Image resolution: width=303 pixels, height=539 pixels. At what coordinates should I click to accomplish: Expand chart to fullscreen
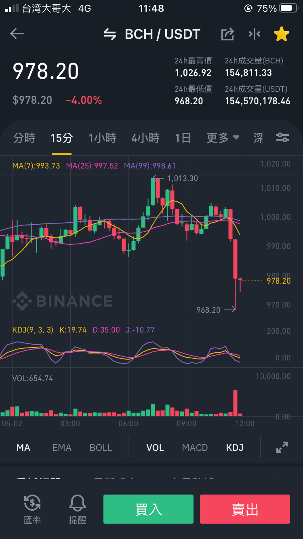(x=282, y=447)
